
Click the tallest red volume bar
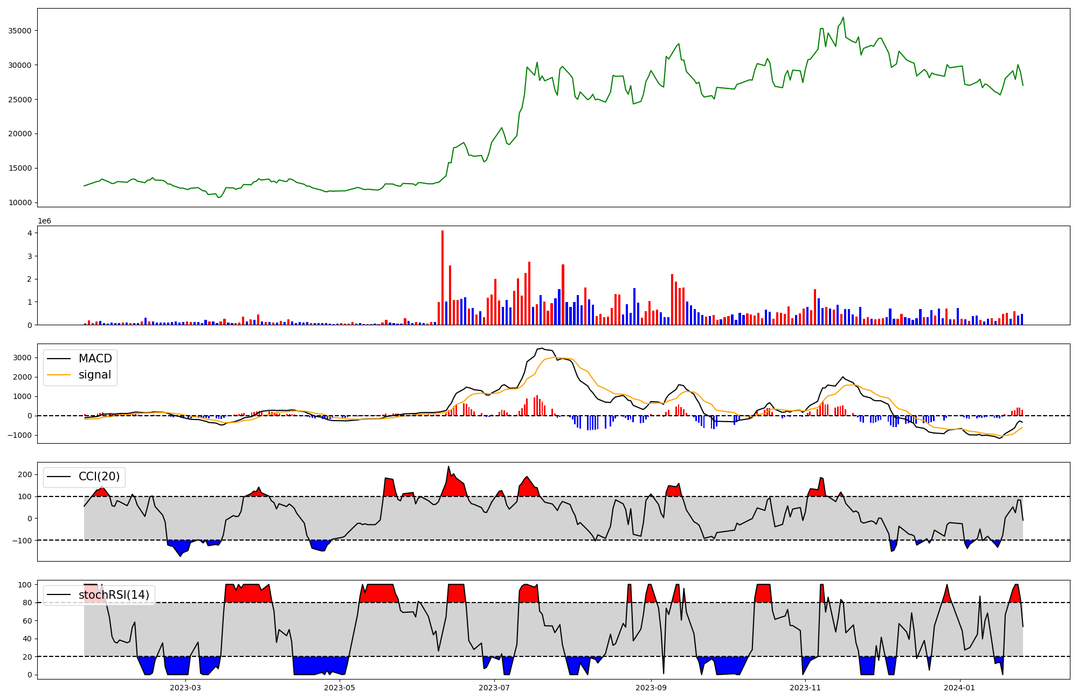(443, 277)
